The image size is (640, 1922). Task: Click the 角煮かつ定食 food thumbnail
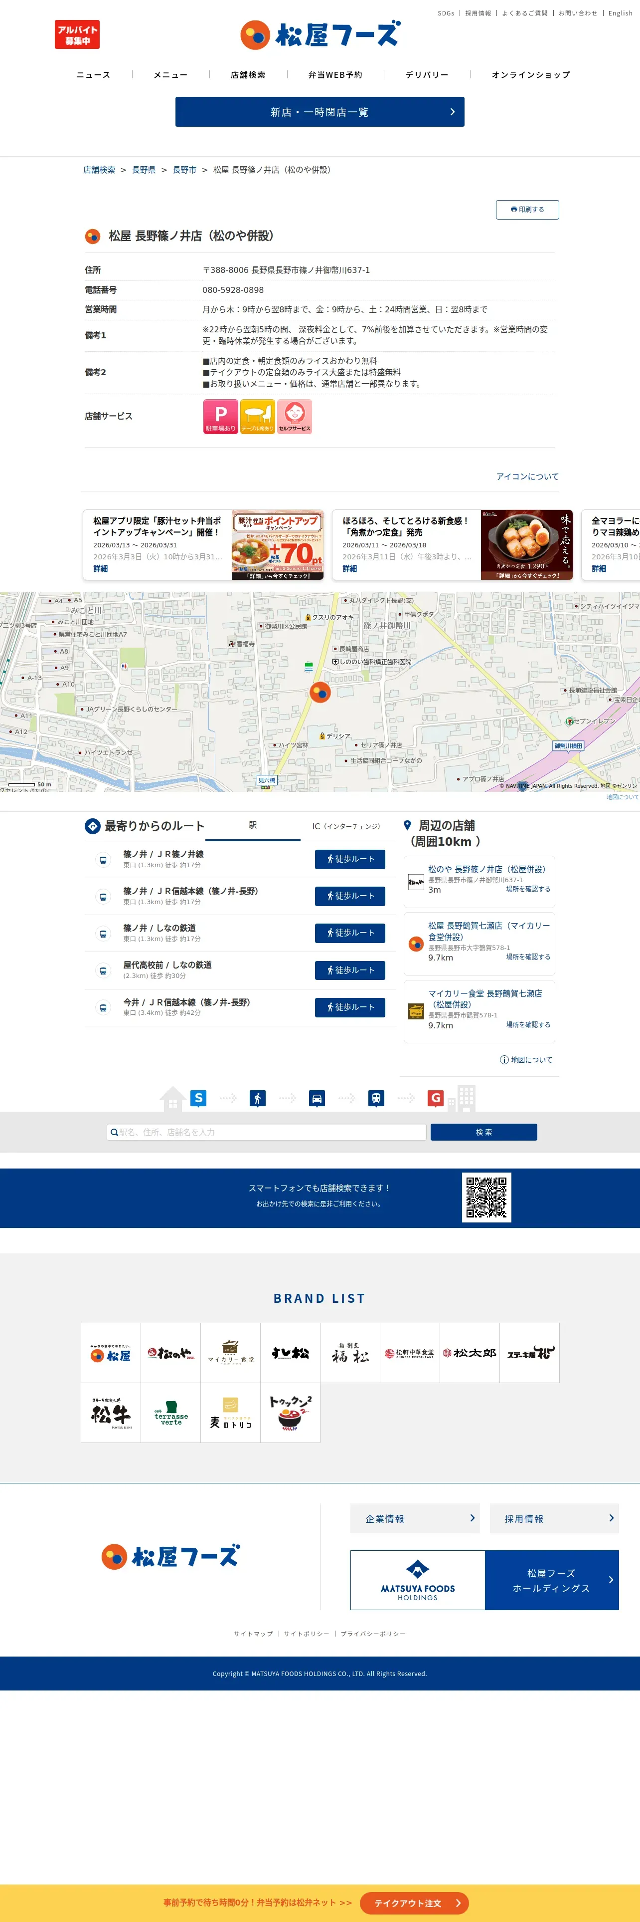(x=526, y=545)
